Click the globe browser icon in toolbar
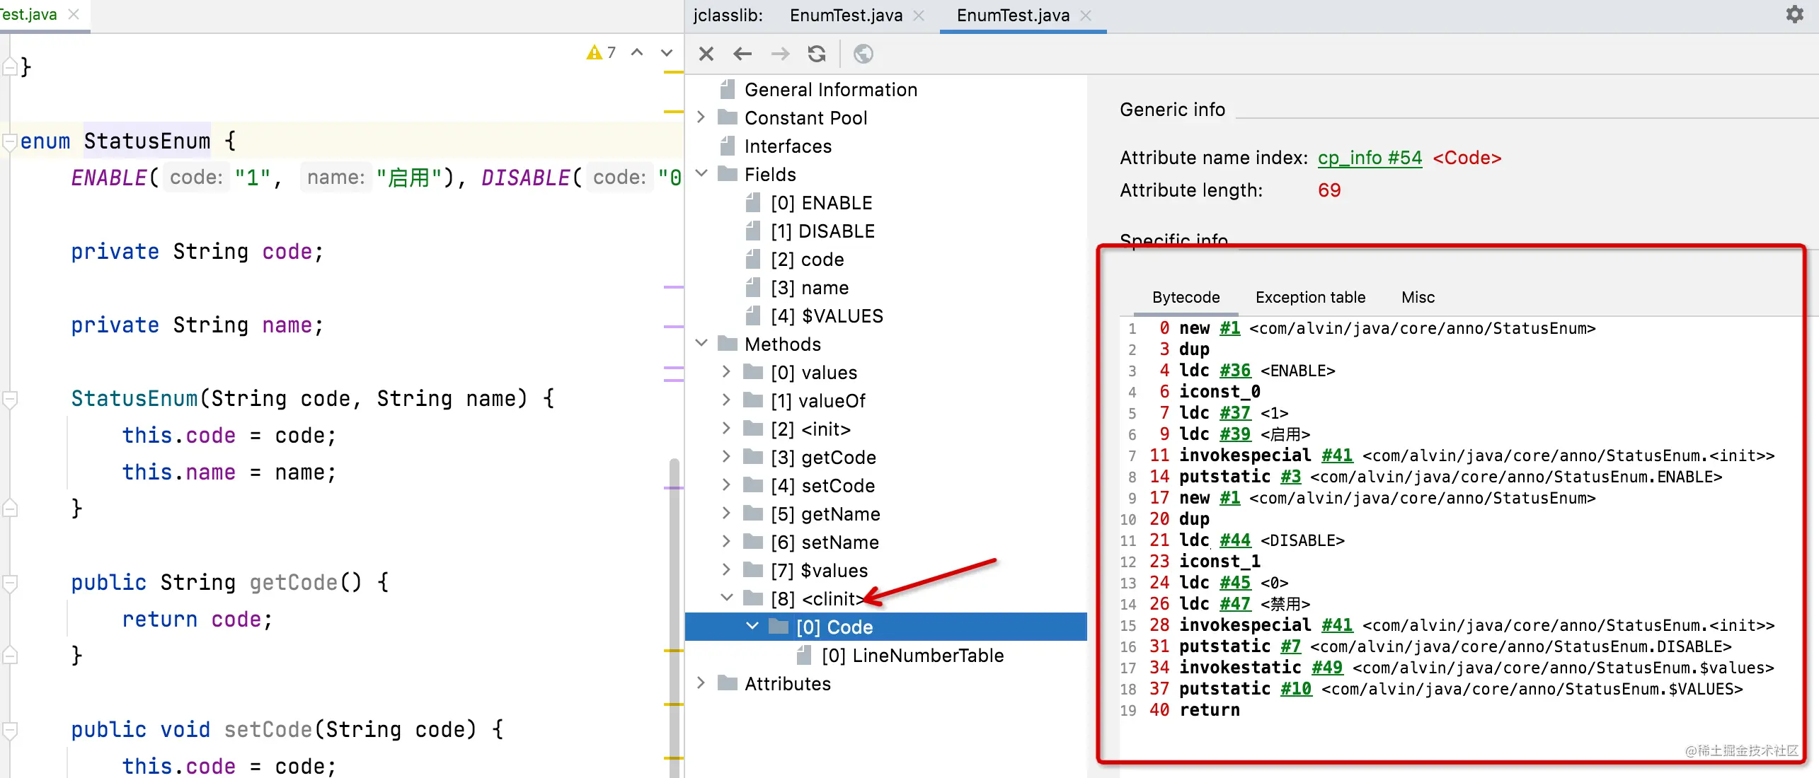Viewport: 1819px width, 778px height. point(863,54)
